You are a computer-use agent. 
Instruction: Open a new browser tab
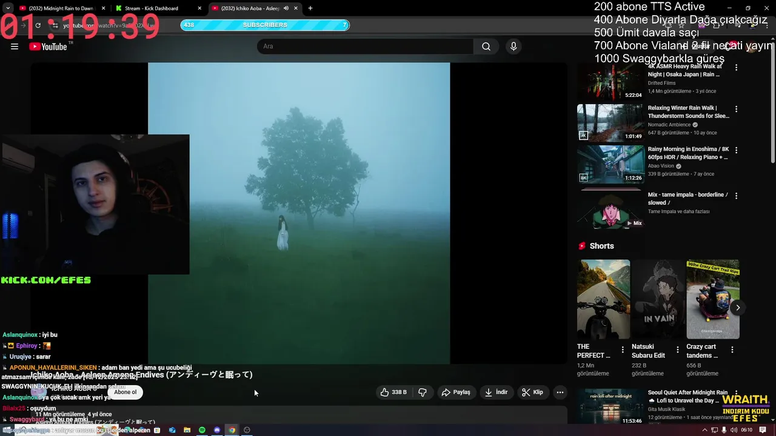pyautogui.click(x=310, y=8)
